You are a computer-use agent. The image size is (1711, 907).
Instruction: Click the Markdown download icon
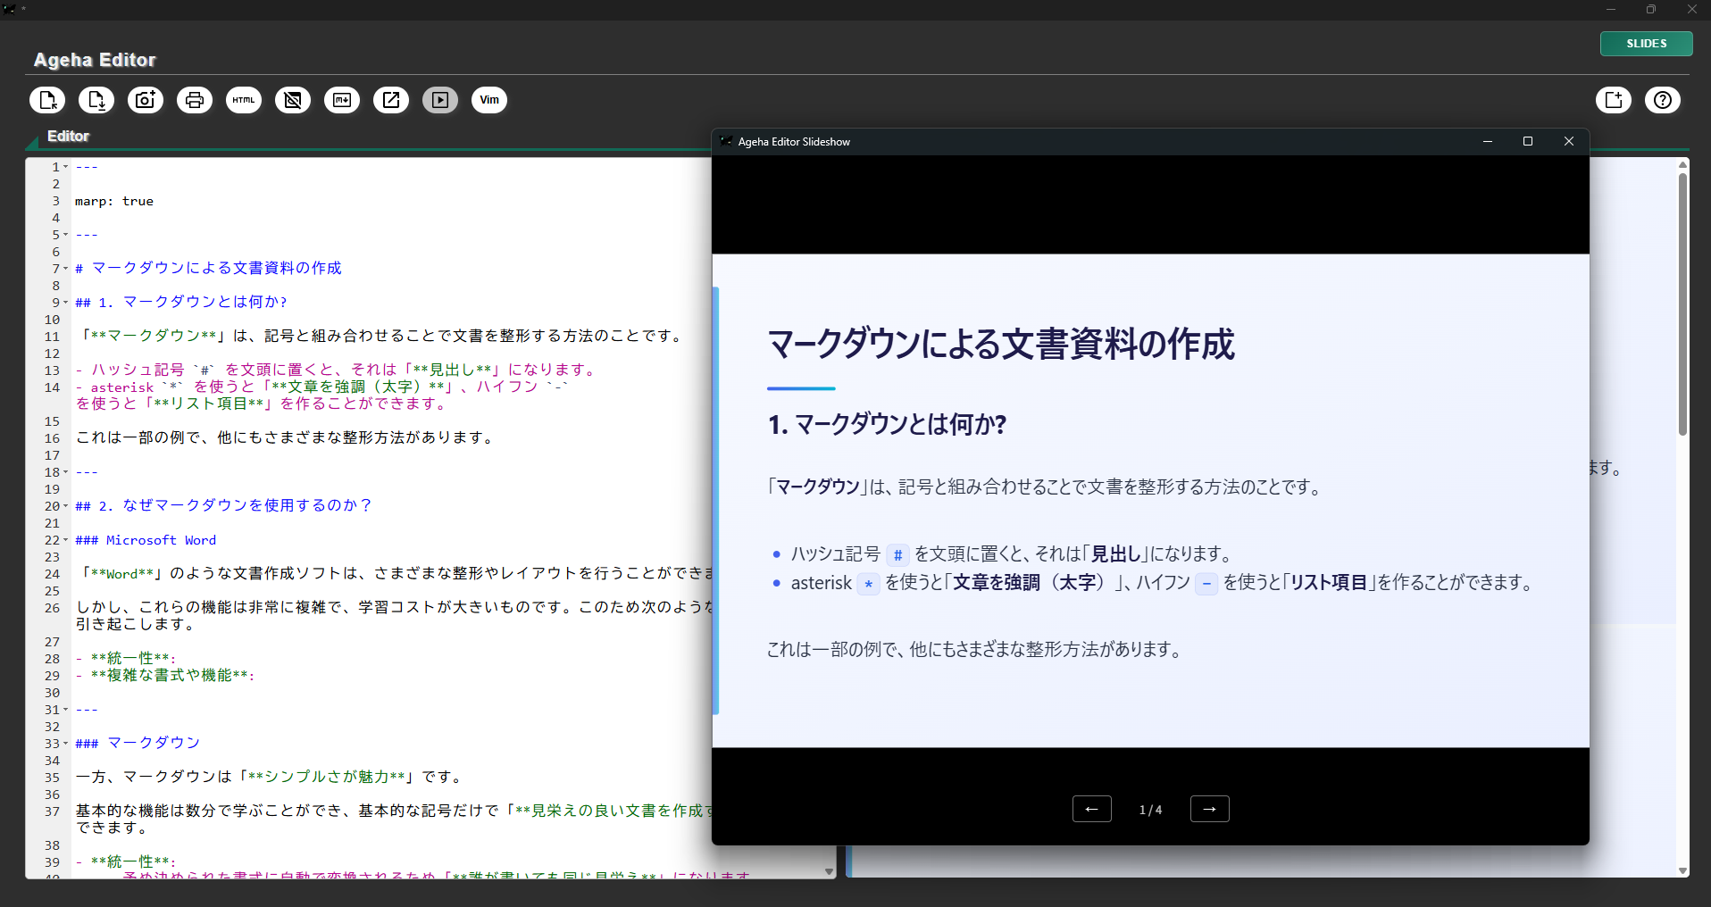tap(342, 100)
